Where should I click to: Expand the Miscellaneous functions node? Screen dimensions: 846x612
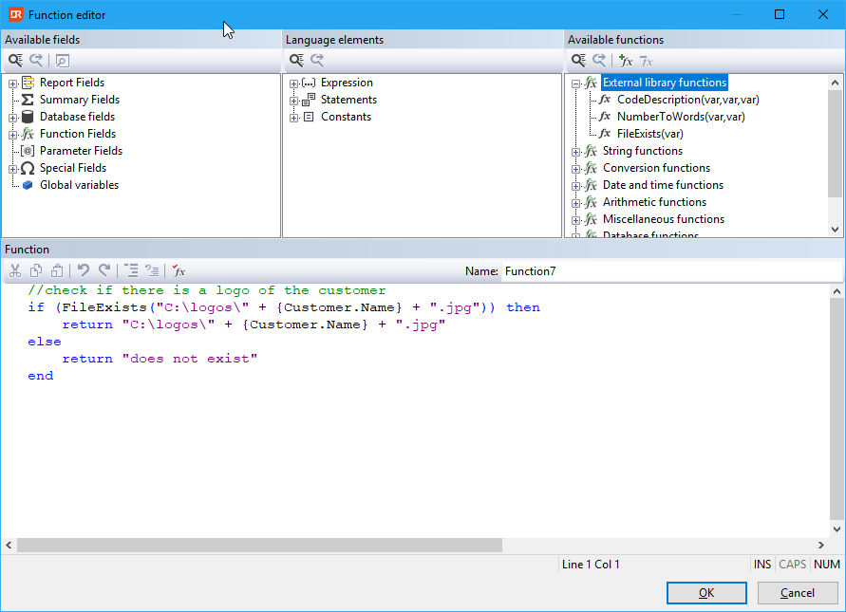point(575,220)
